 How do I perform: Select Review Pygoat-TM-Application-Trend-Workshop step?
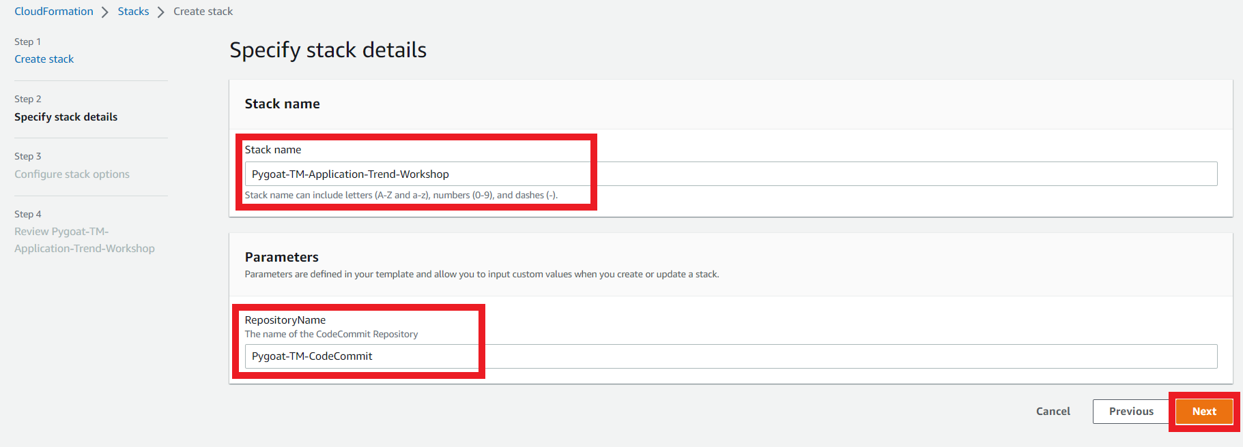pos(85,240)
